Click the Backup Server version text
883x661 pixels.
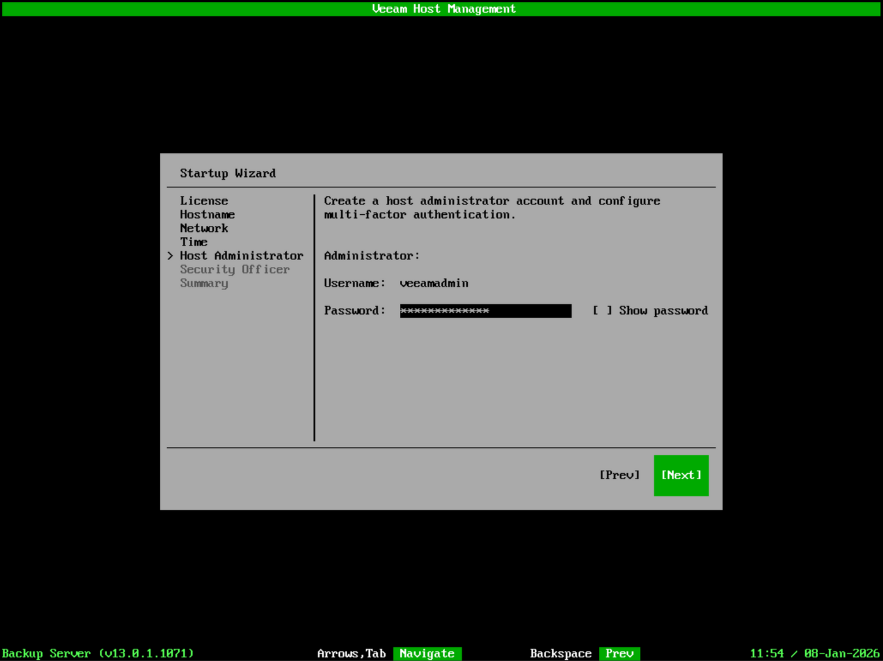pos(98,654)
